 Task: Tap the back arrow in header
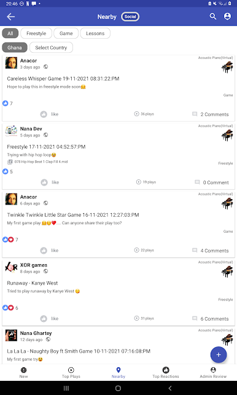click(11, 17)
